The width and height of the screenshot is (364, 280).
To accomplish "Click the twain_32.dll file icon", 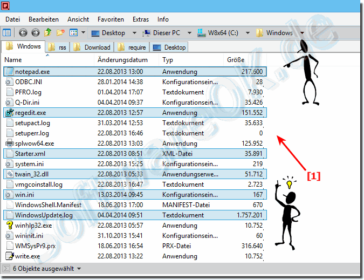I will point(10,174).
